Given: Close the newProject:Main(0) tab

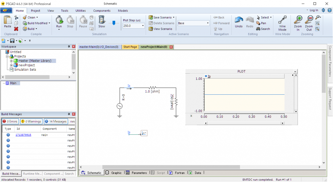Looking at the screenshot, I should pos(171,47).
